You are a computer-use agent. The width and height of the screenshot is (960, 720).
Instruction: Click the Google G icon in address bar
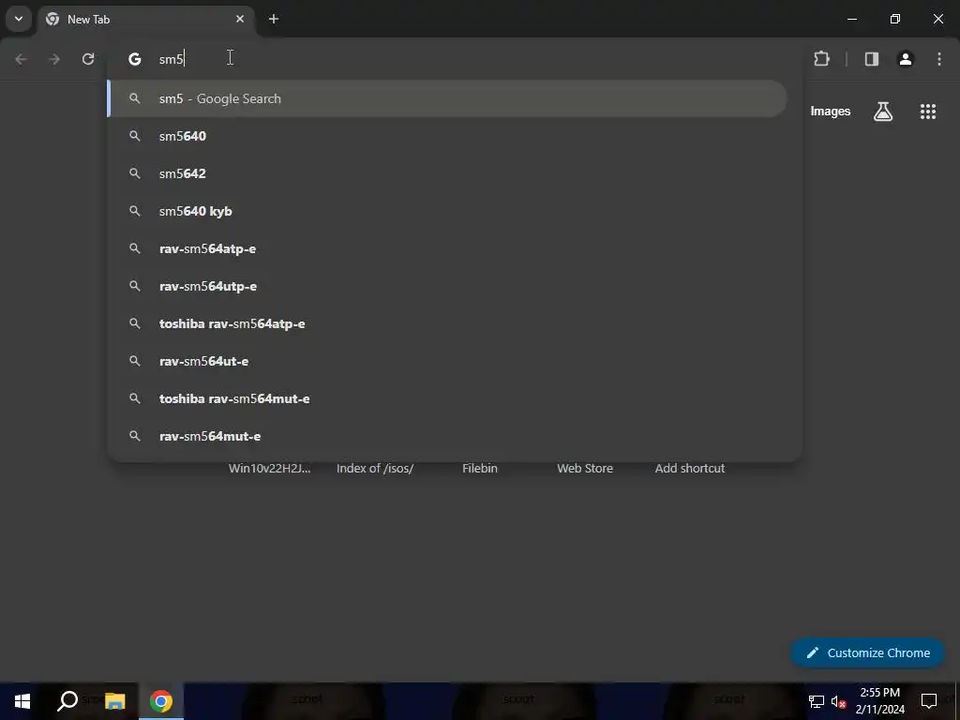[x=135, y=59]
